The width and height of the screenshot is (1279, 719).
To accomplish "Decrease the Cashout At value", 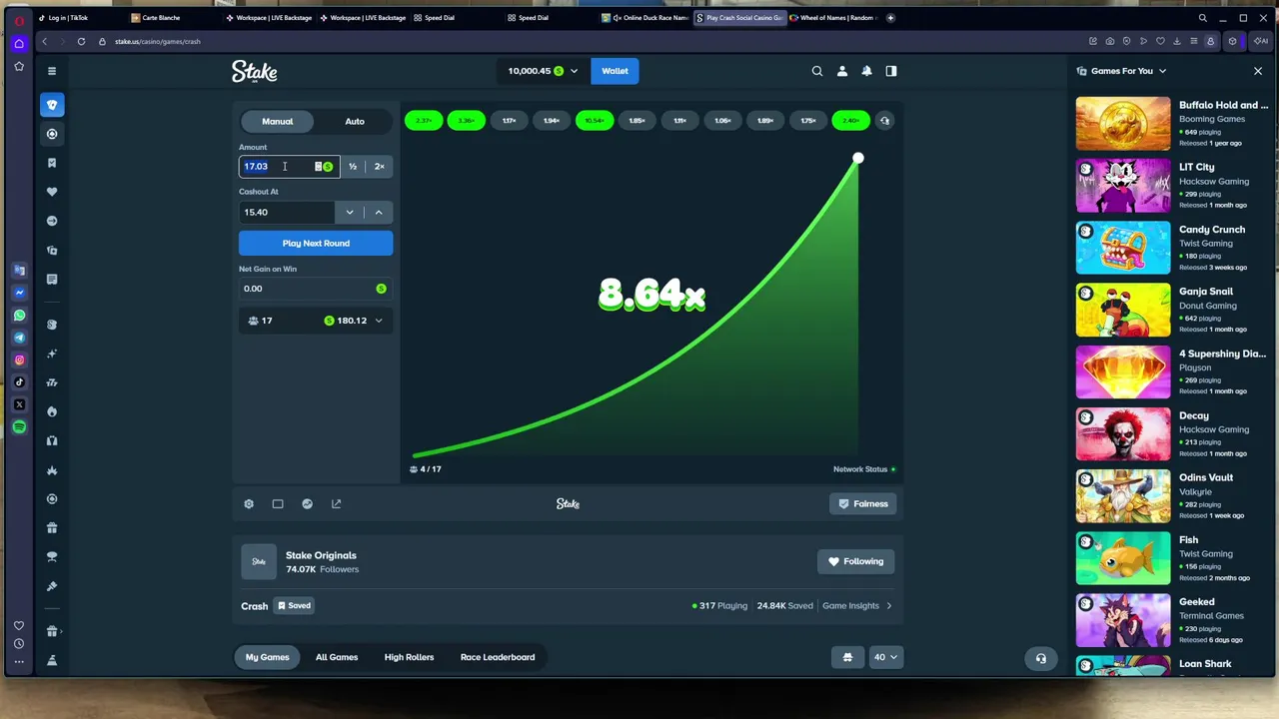I will (350, 212).
